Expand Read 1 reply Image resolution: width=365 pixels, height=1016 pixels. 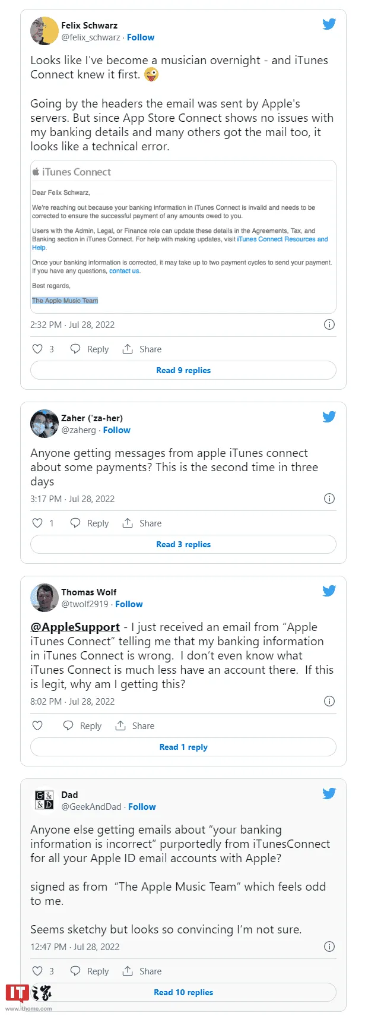183,747
